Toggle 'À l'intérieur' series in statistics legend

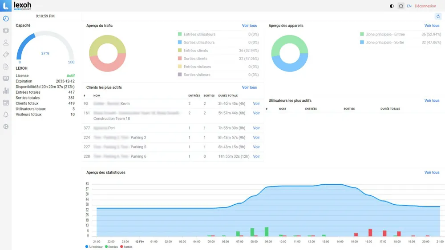[x=94, y=247]
